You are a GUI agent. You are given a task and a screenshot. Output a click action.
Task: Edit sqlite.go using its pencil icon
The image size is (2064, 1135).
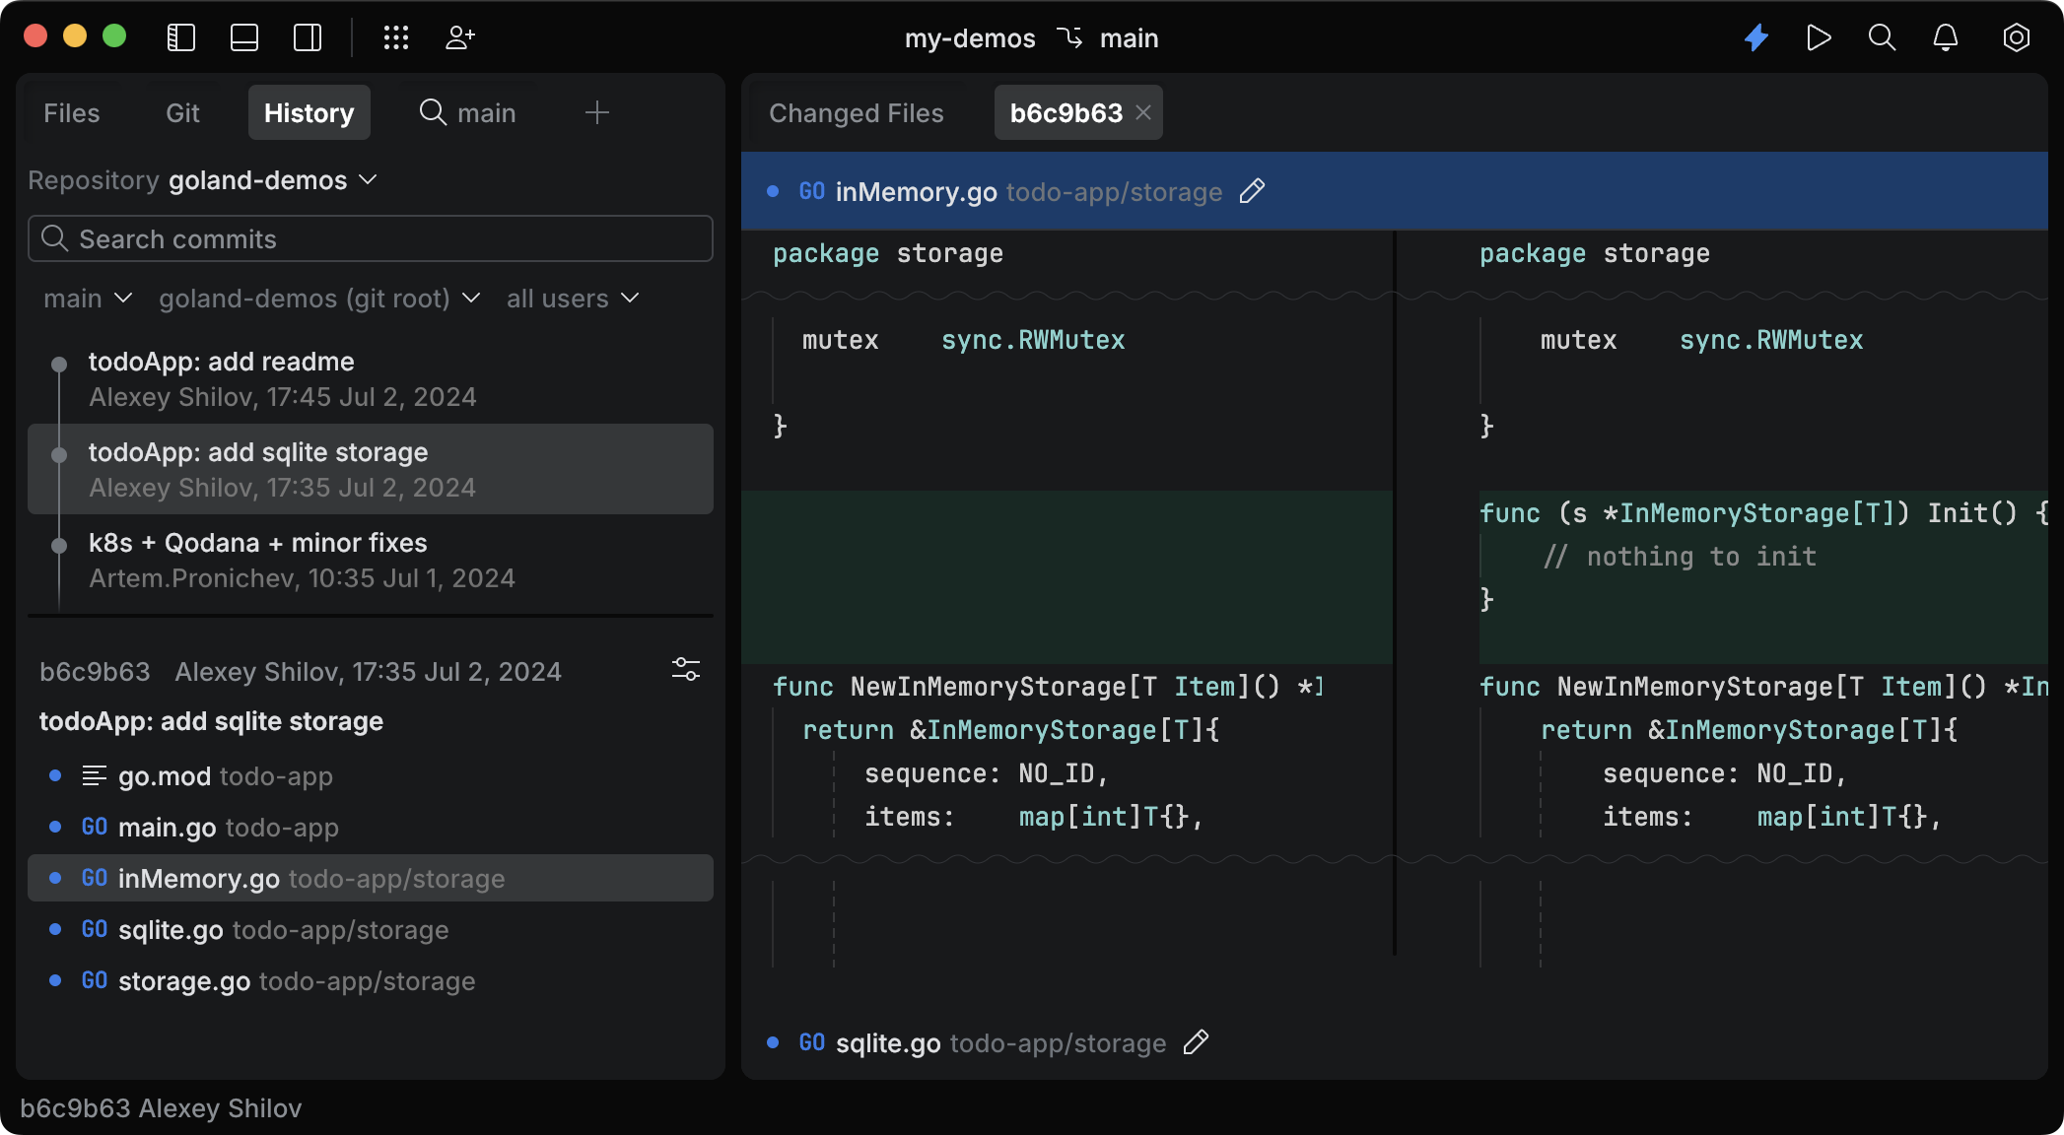1197,1042
